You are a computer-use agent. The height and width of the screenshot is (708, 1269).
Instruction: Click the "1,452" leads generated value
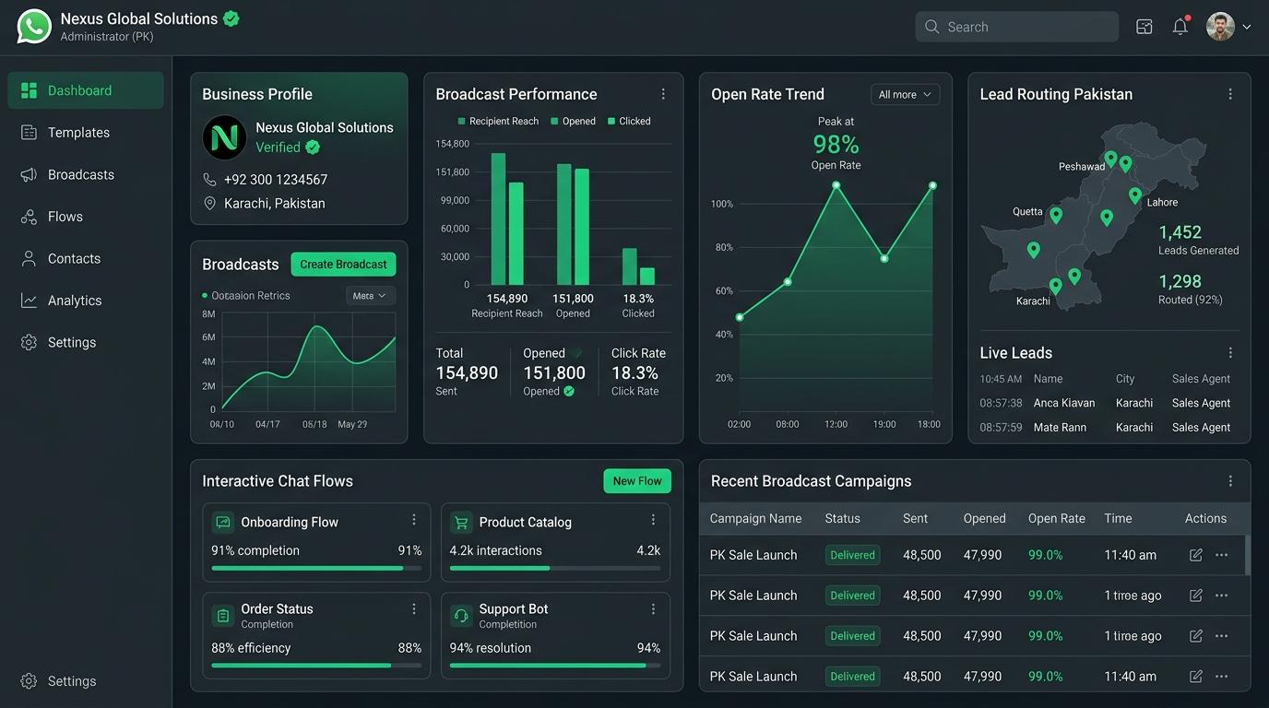[x=1180, y=232]
